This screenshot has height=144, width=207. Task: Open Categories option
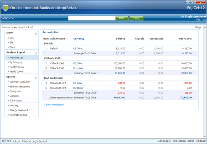15,91
